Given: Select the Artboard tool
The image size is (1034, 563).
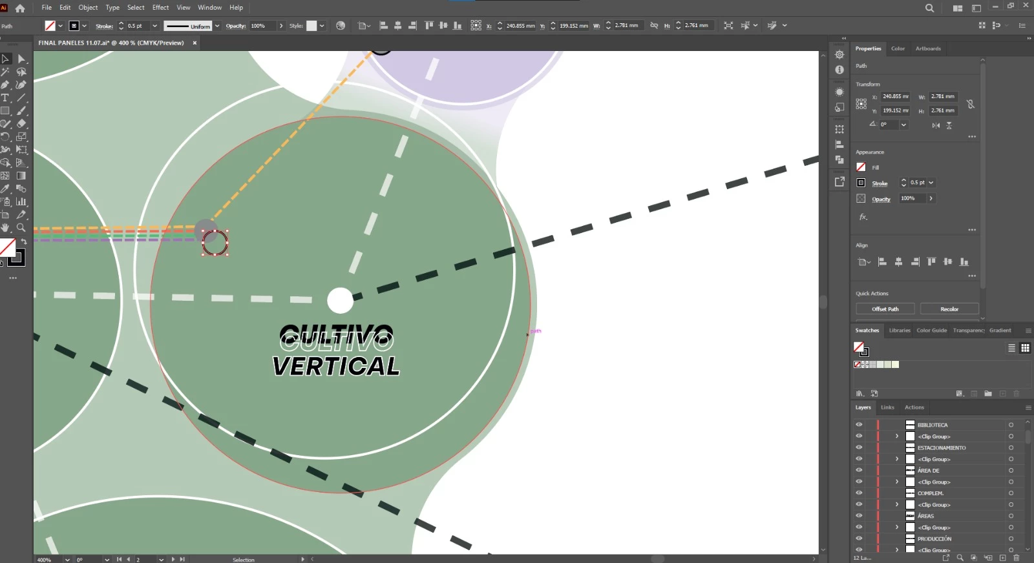Looking at the screenshot, I should click(x=5, y=214).
